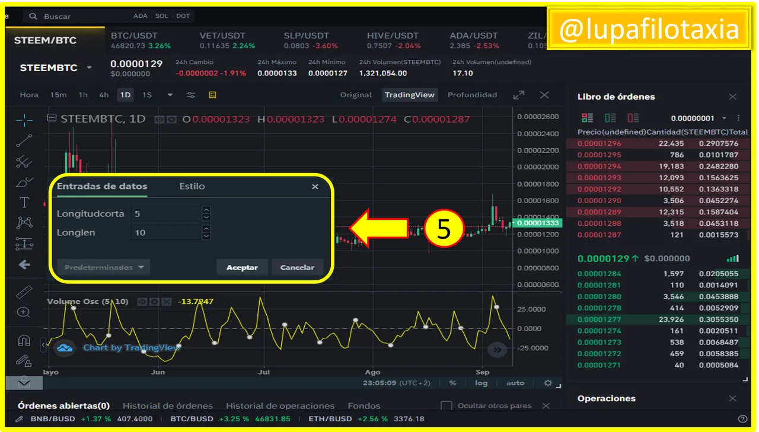Open order book more options menu
759x432 pixels.
(738, 118)
